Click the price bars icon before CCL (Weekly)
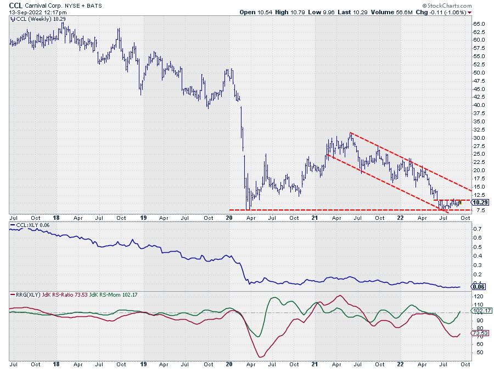Image resolution: width=494 pixels, height=369 pixels. pos(12,19)
